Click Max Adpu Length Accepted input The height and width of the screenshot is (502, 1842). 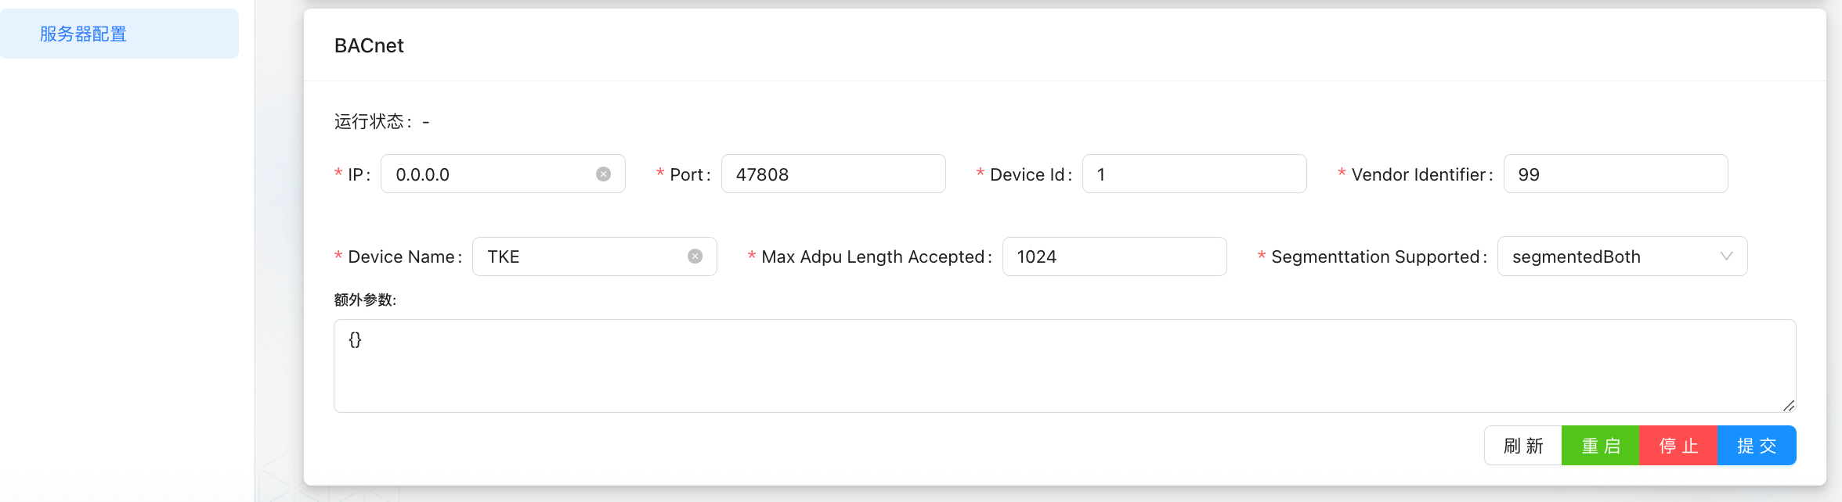(1113, 256)
